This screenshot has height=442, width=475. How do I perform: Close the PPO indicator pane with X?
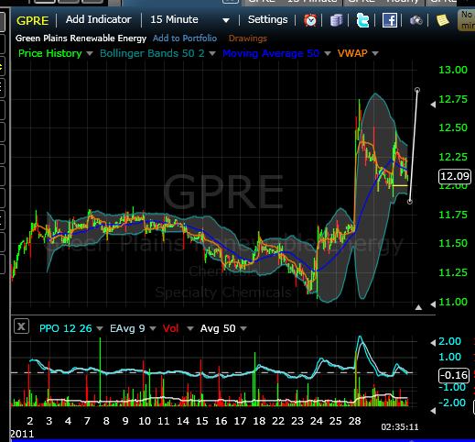click(x=21, y=326)
